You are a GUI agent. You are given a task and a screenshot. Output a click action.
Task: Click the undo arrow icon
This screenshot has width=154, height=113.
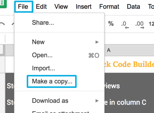tap(2, 24)
